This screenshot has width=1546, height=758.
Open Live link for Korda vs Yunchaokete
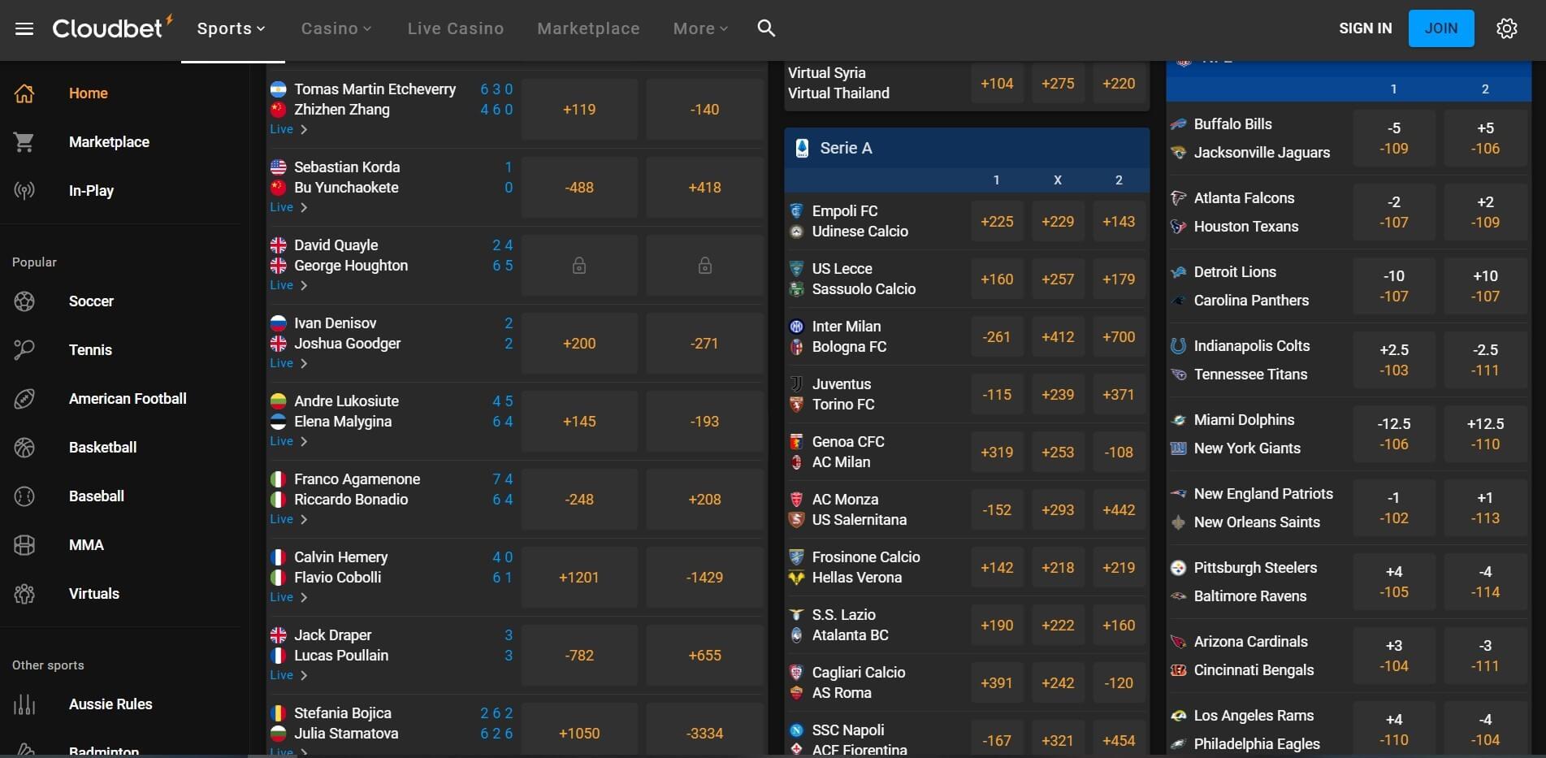[x=288, y=207]
